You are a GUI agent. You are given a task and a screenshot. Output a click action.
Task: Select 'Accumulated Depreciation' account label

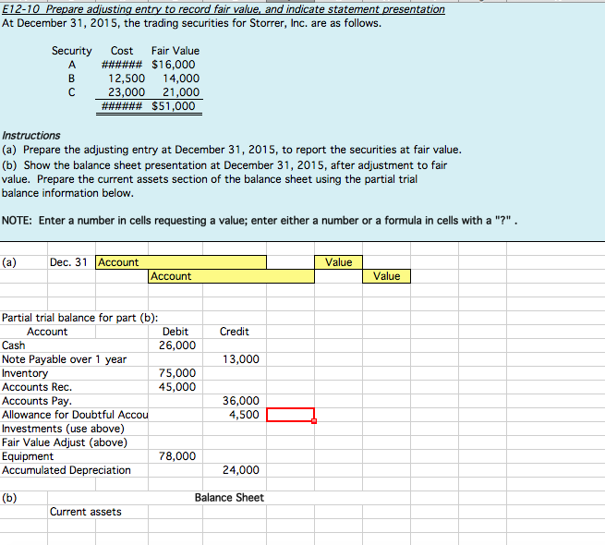coord(67,470)
